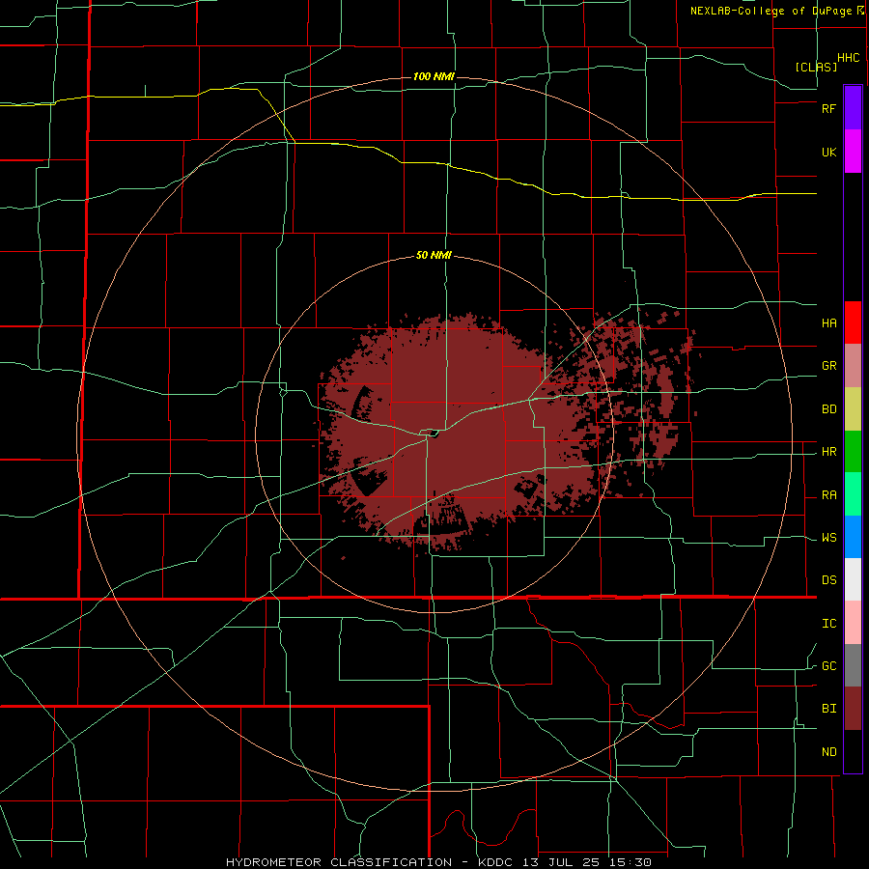Click the UK magenta legend swatch

(x=853, y=152)
